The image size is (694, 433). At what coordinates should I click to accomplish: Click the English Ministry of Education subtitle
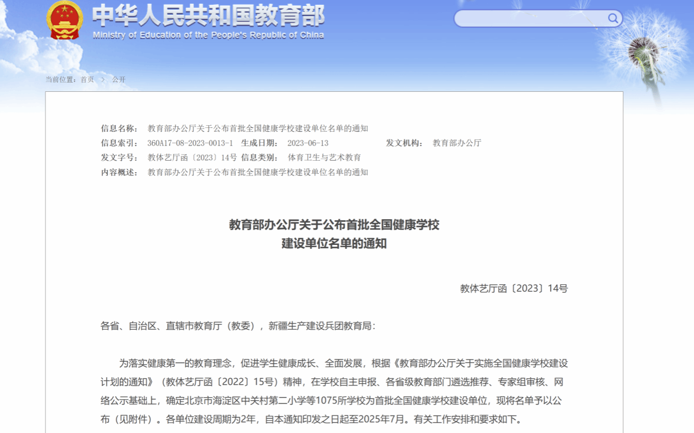click(x=208, y=36)
